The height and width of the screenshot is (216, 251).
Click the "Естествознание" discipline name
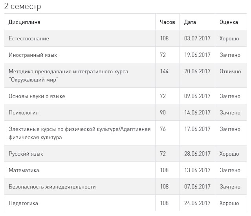pos(29,38)
